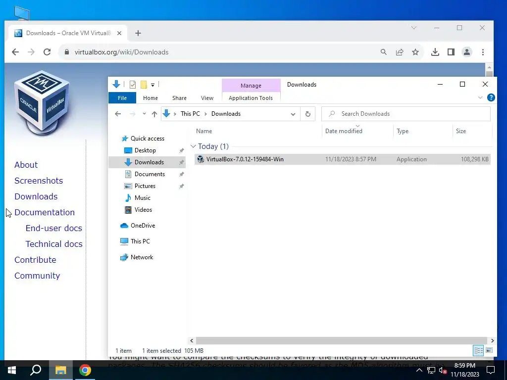
Task: Open Music in the navigation pane
Action: point(142,198)
